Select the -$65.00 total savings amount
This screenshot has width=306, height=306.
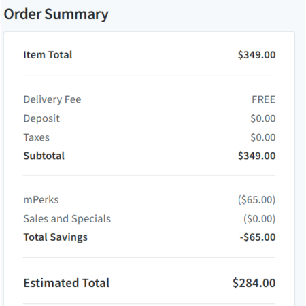pos(258,237)
